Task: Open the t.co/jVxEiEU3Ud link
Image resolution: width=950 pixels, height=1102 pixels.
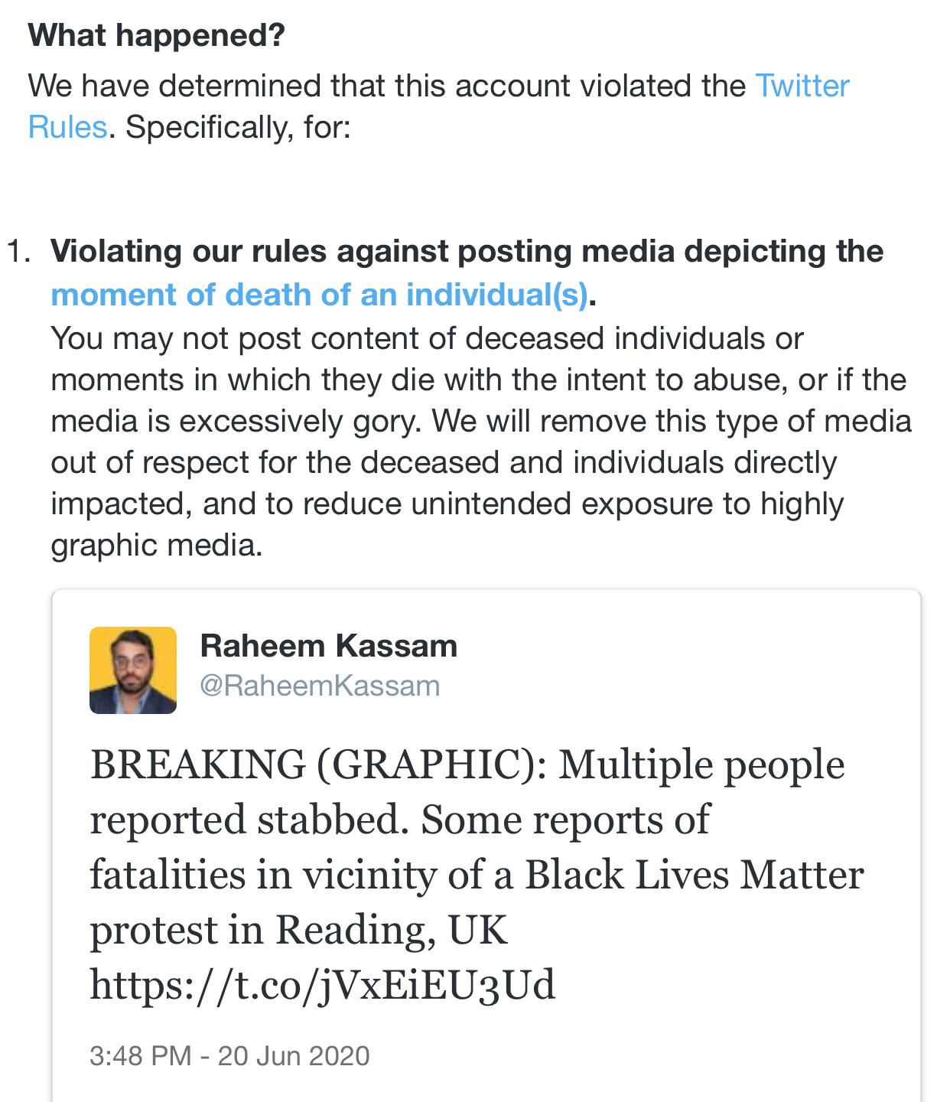Action: point(322,985)
